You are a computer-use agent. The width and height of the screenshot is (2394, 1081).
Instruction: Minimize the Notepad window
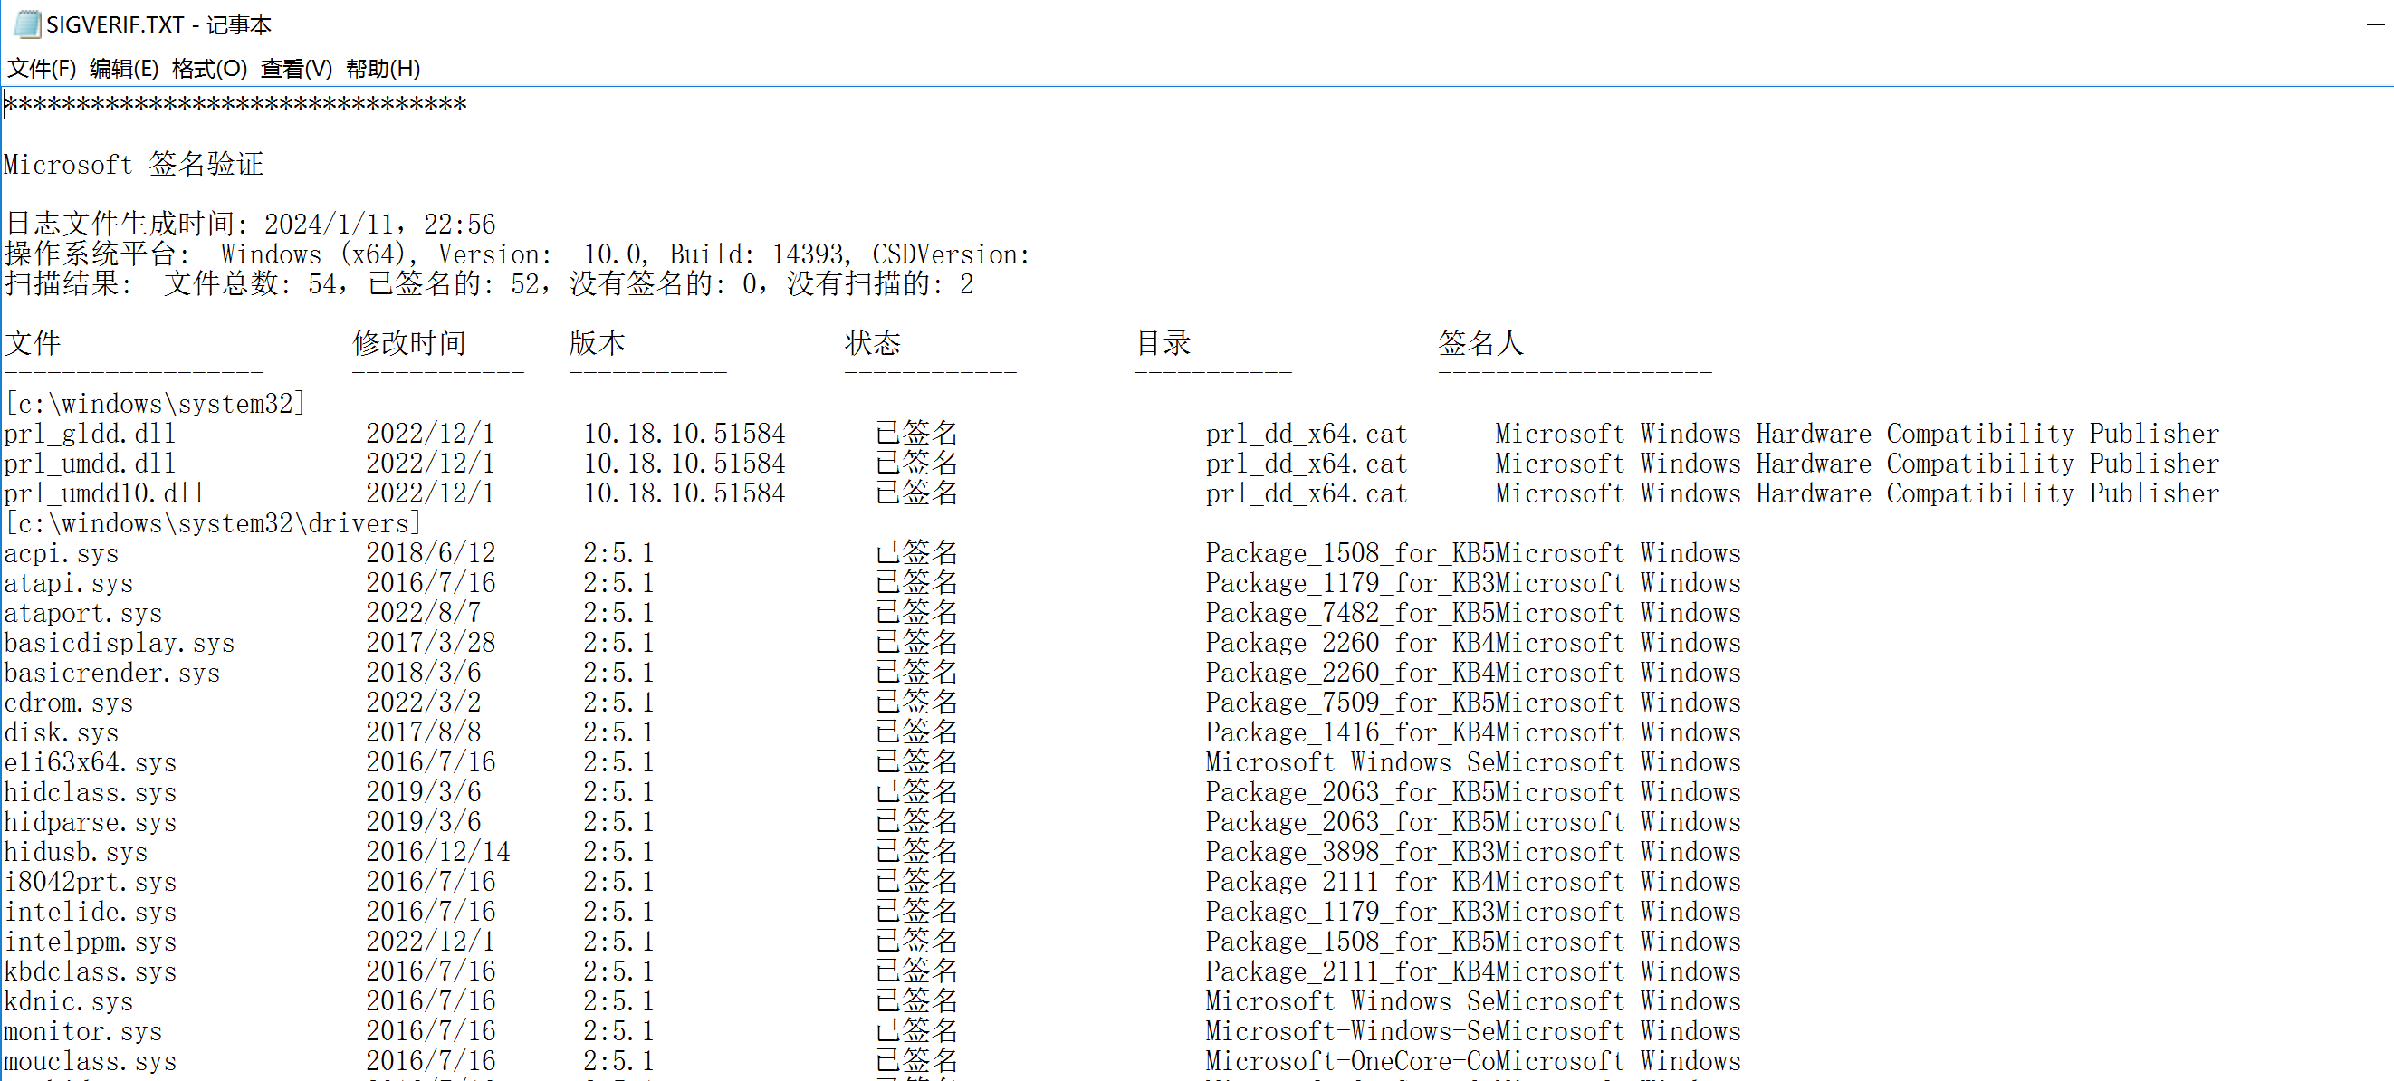[2374, 24]
